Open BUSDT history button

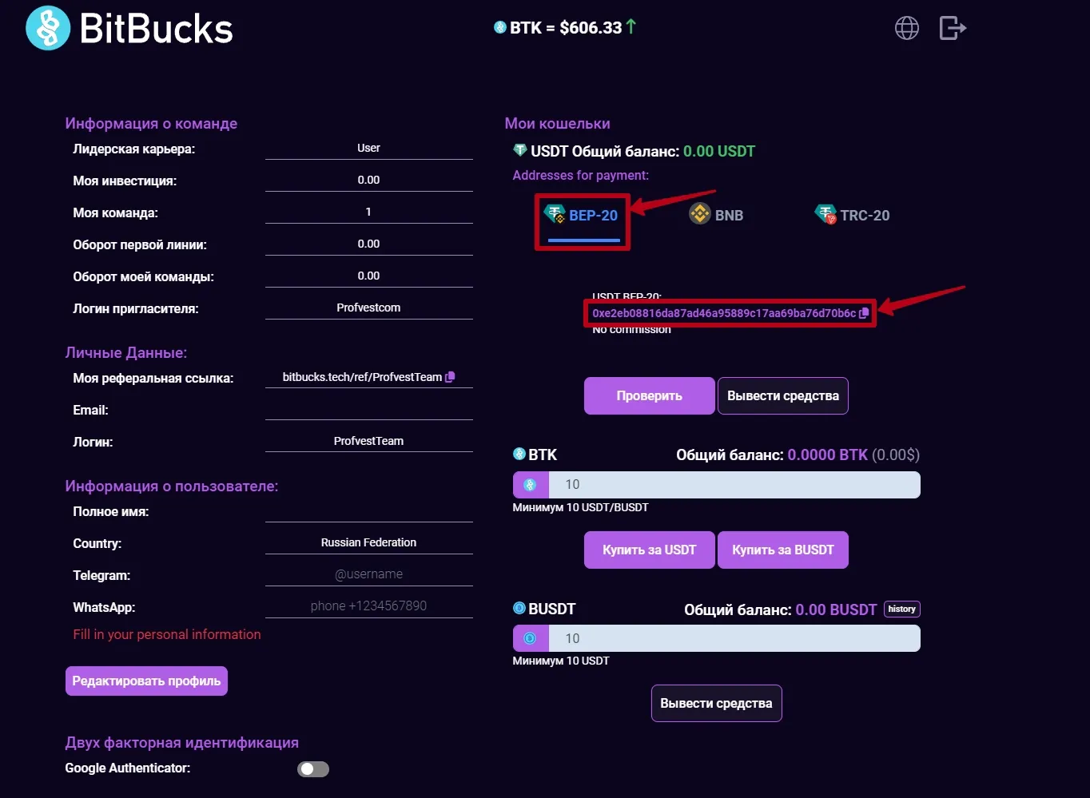click(902, 609)
